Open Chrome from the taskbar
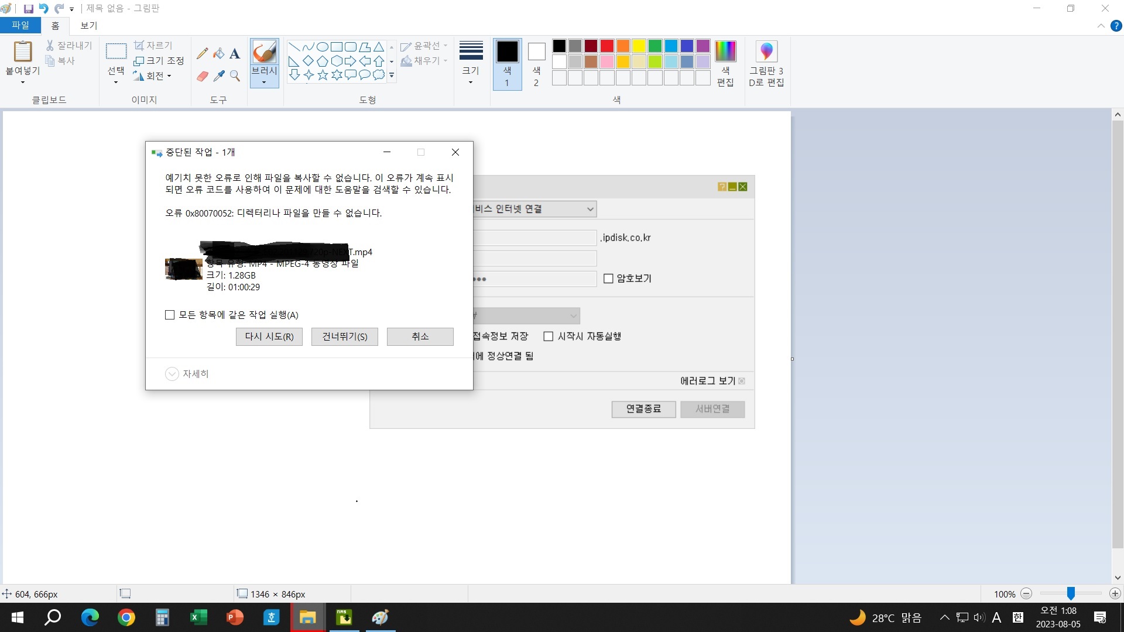This screenshot has height=632, width=1124. [126, 617]
